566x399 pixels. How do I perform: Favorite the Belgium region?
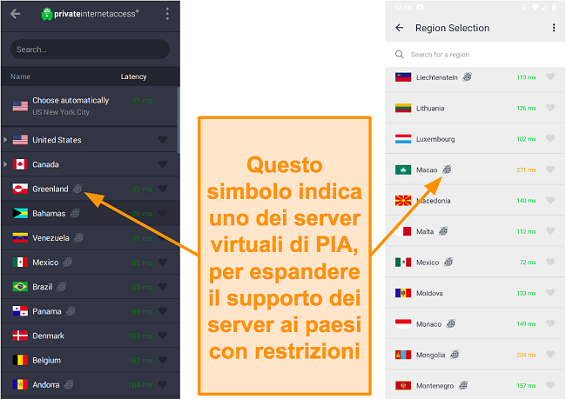pyautogui.click(x=163, y=360)
